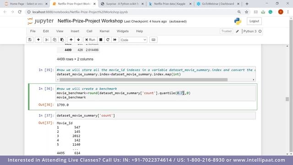The height and width of the screenshot is (165, 293).
Task: Open the command palette keyboard icon
Action: click(153, 40)
